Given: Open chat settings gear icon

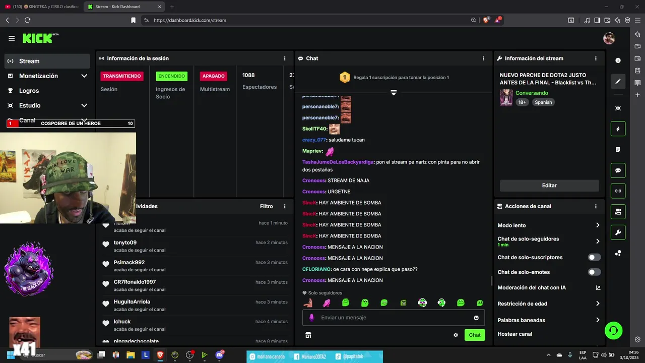Looking at the screenshot, I should [456, 335].
